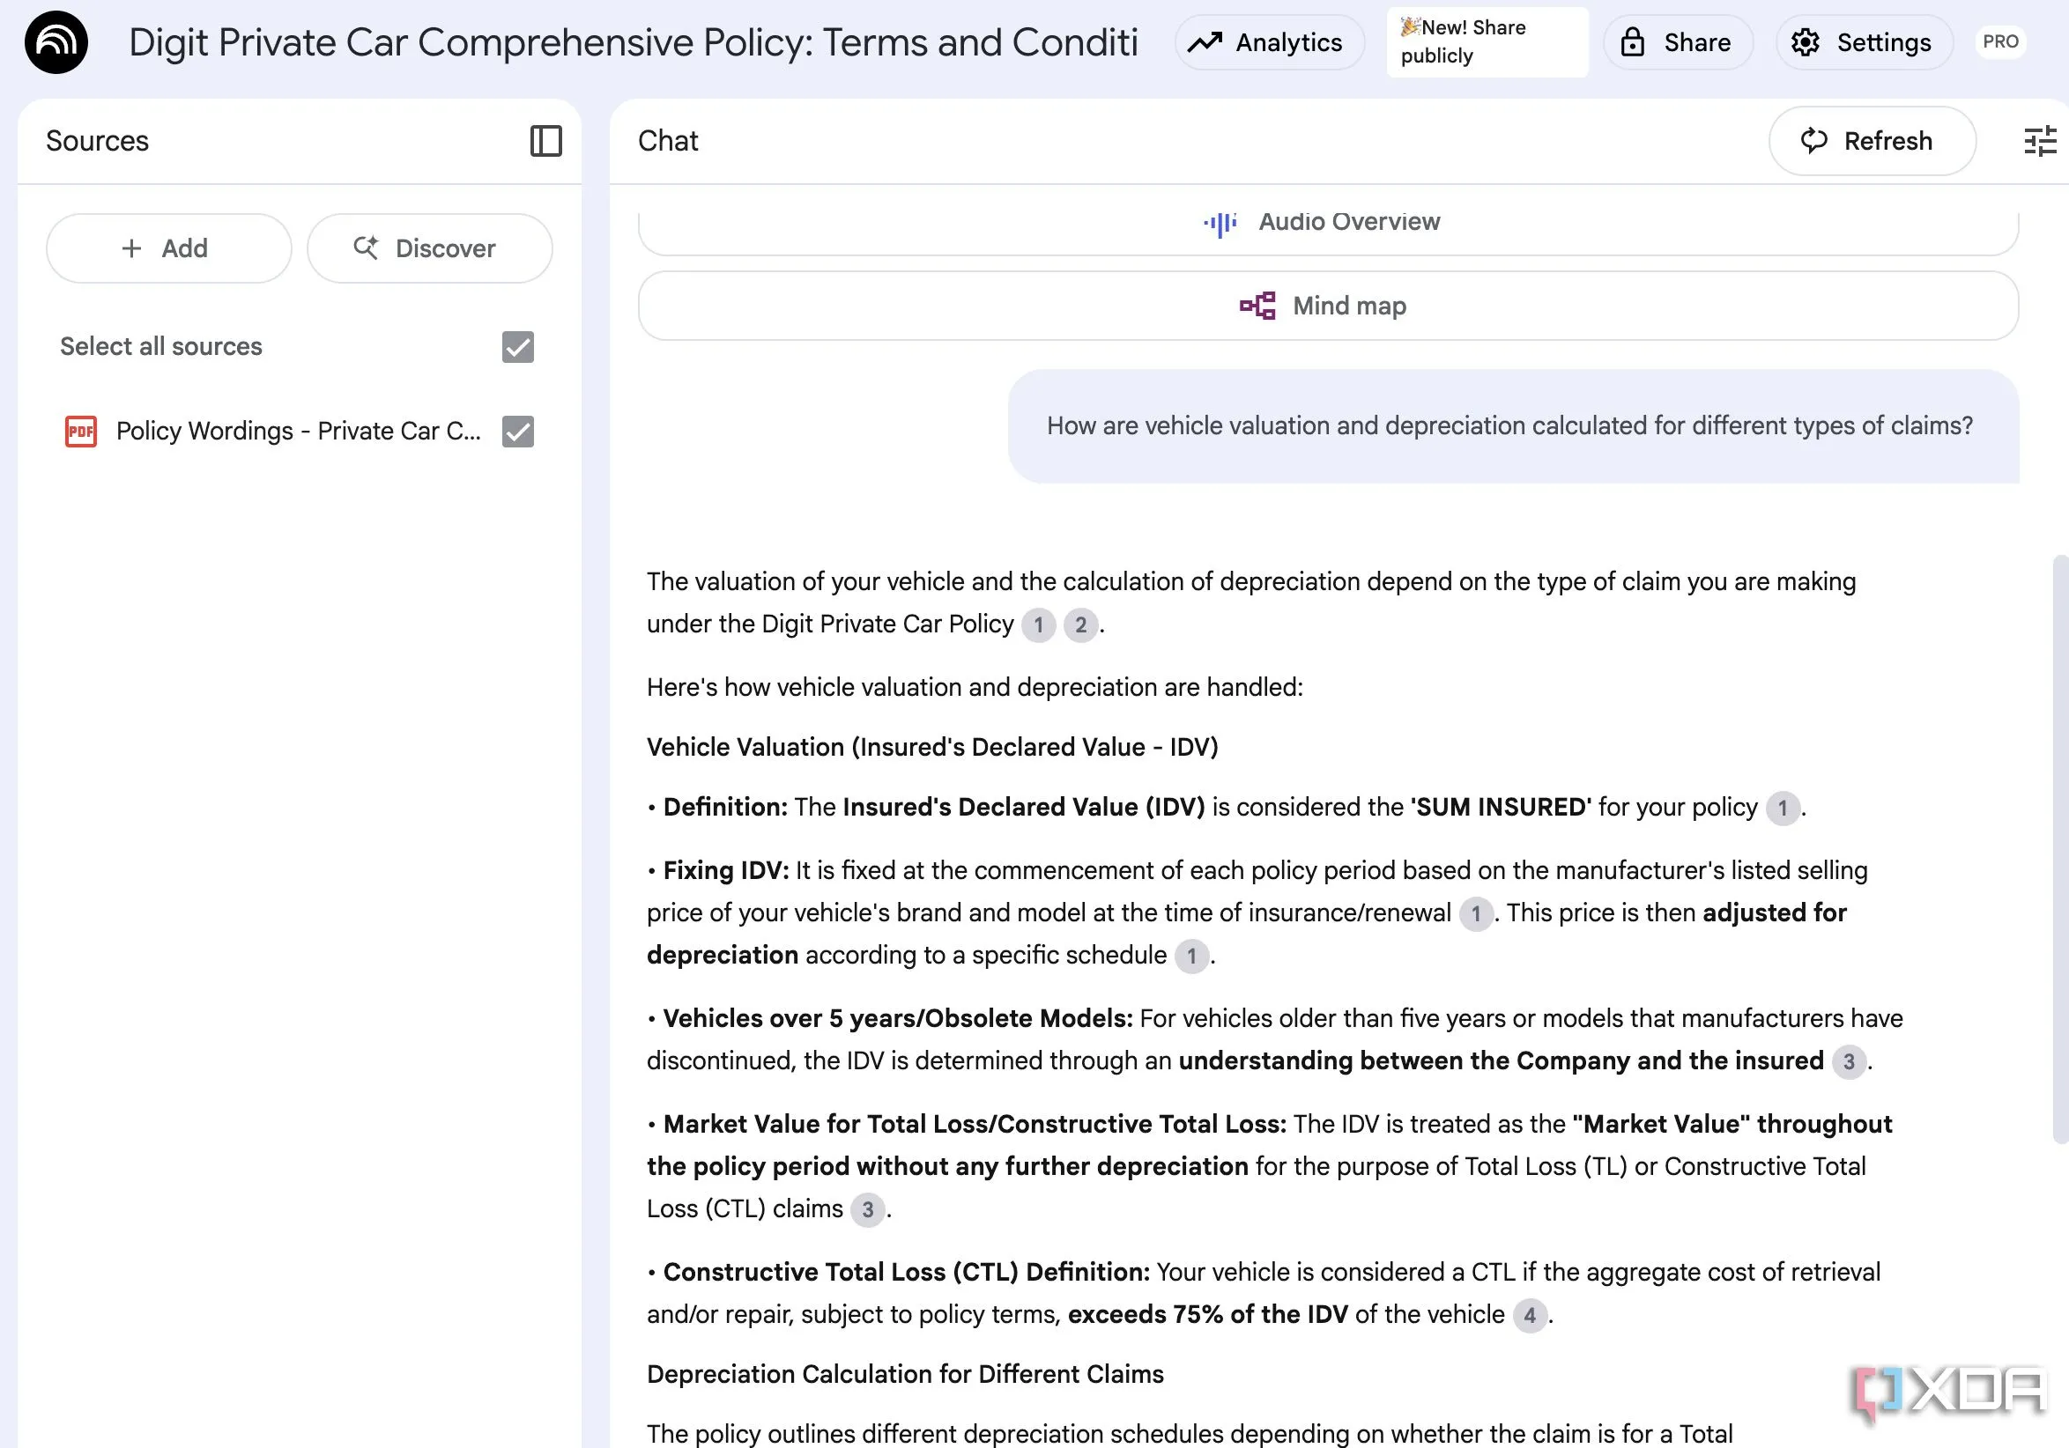Click the PRO badge
Image resolution: width=2069 pixels, height=1448 pixels.
[2000, 41]
